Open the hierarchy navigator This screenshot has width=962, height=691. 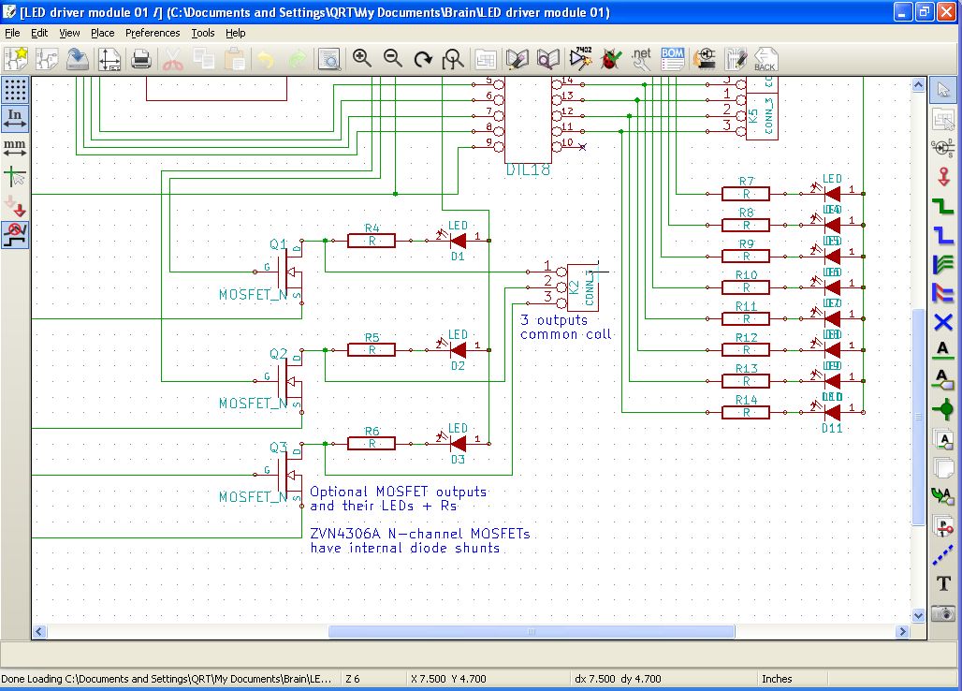pyautogui.click(x=486, y=59)
